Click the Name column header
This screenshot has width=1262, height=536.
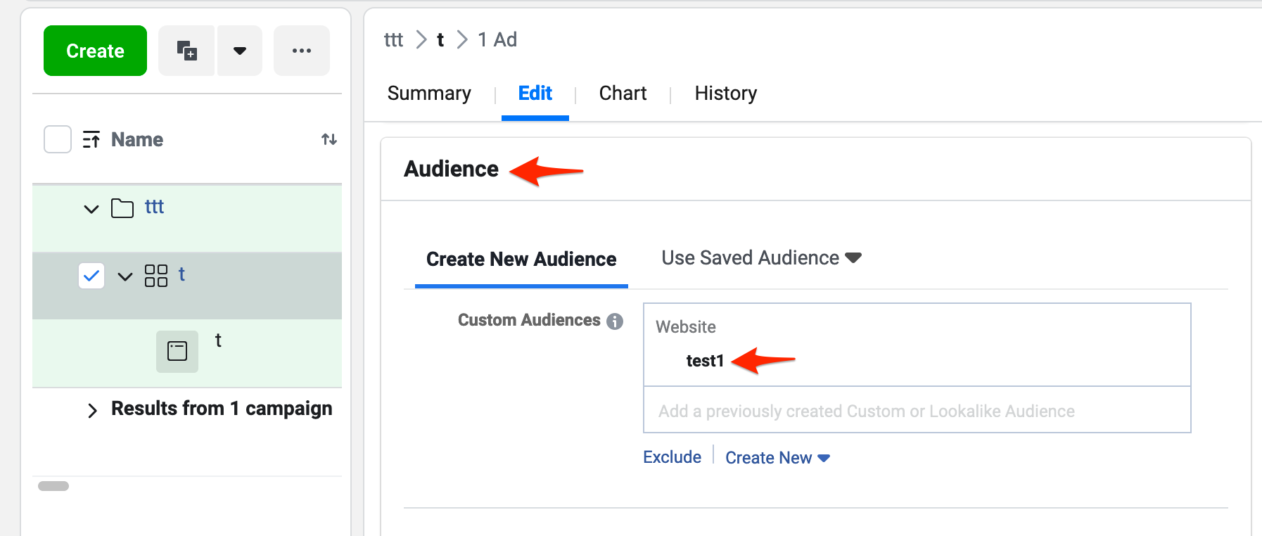(x=137, y=139)
